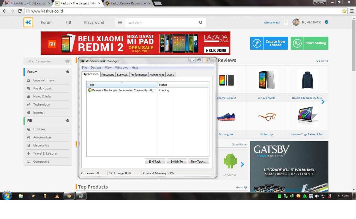This screenshot has height=219, width=356.
Task: Switch to the Processes tab
Action: coord(108,75)
